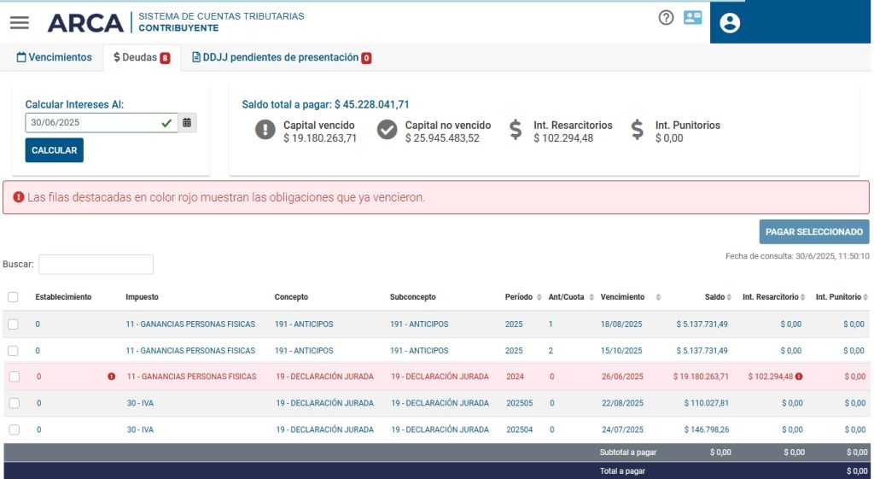Sort the table by Período column
Screen dimensions: 874x479
539,297
